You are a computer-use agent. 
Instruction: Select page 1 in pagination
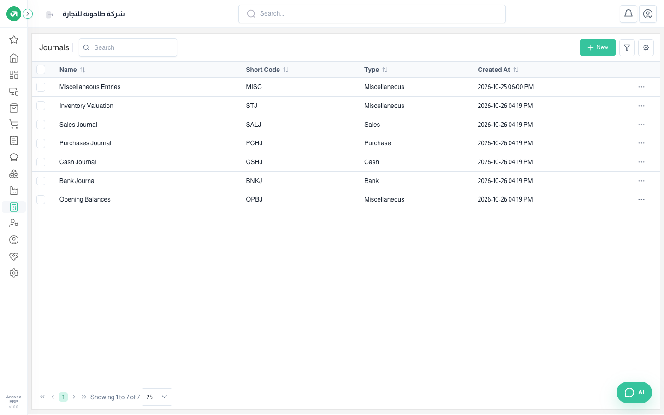(63, 397)
